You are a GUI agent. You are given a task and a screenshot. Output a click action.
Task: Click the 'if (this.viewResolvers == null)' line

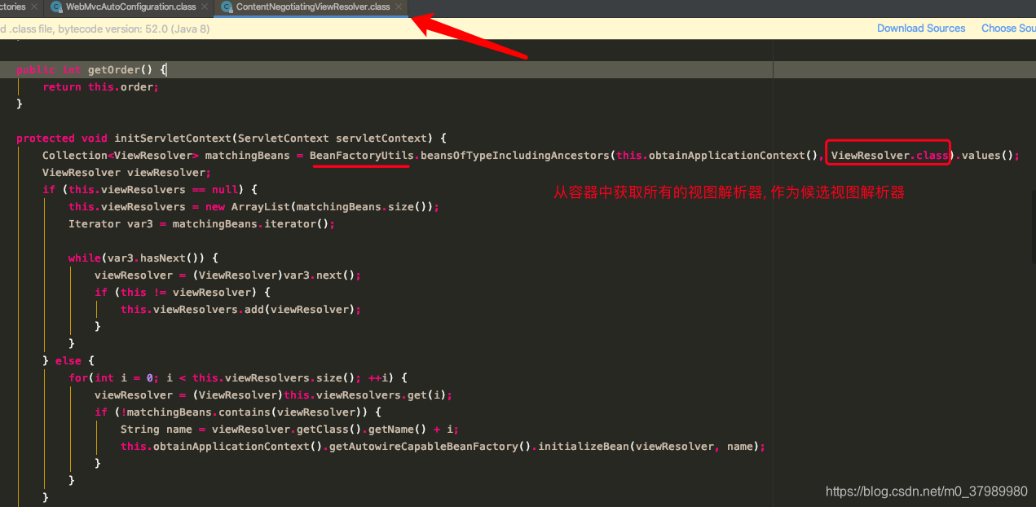click(150, 190)
